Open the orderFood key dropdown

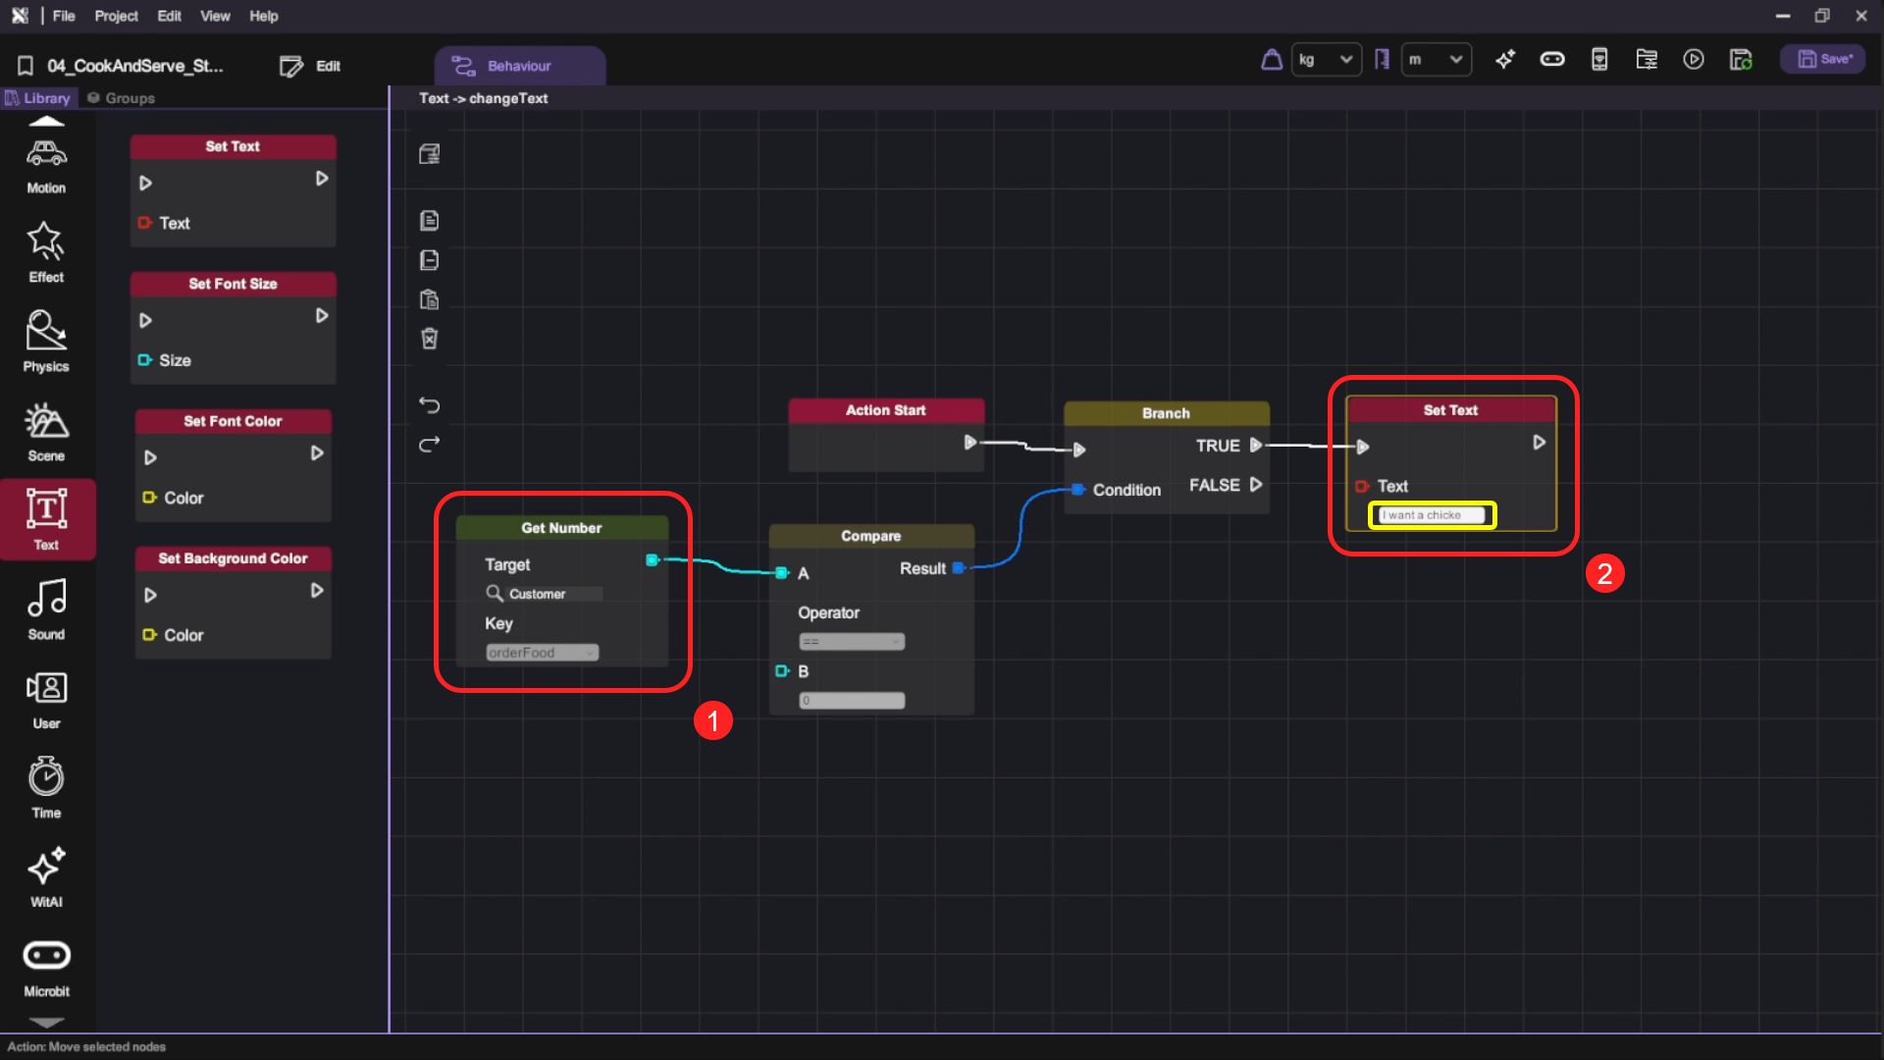(542, 653)
